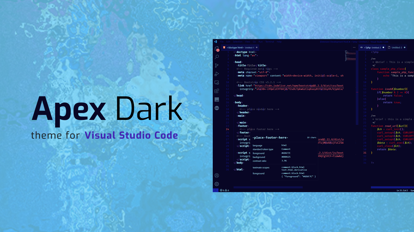Switch to the Untitled-1 doctype html tab
Screen dimensions: 414x232
coord(240,47)
